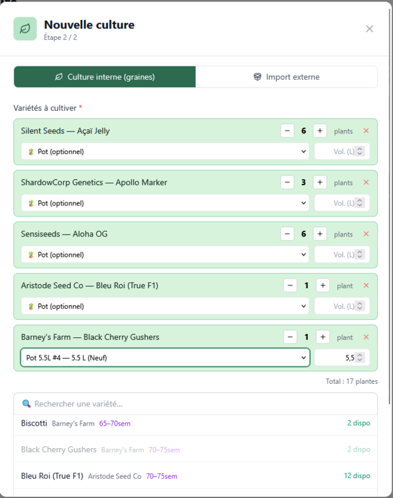393x498 pixels.
Task: Remove Bleu Roi (True F1) from list
Action: point(366,286)
